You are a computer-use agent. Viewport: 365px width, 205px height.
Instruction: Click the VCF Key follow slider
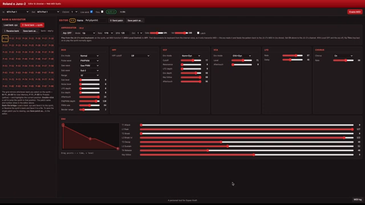(191, 77)
